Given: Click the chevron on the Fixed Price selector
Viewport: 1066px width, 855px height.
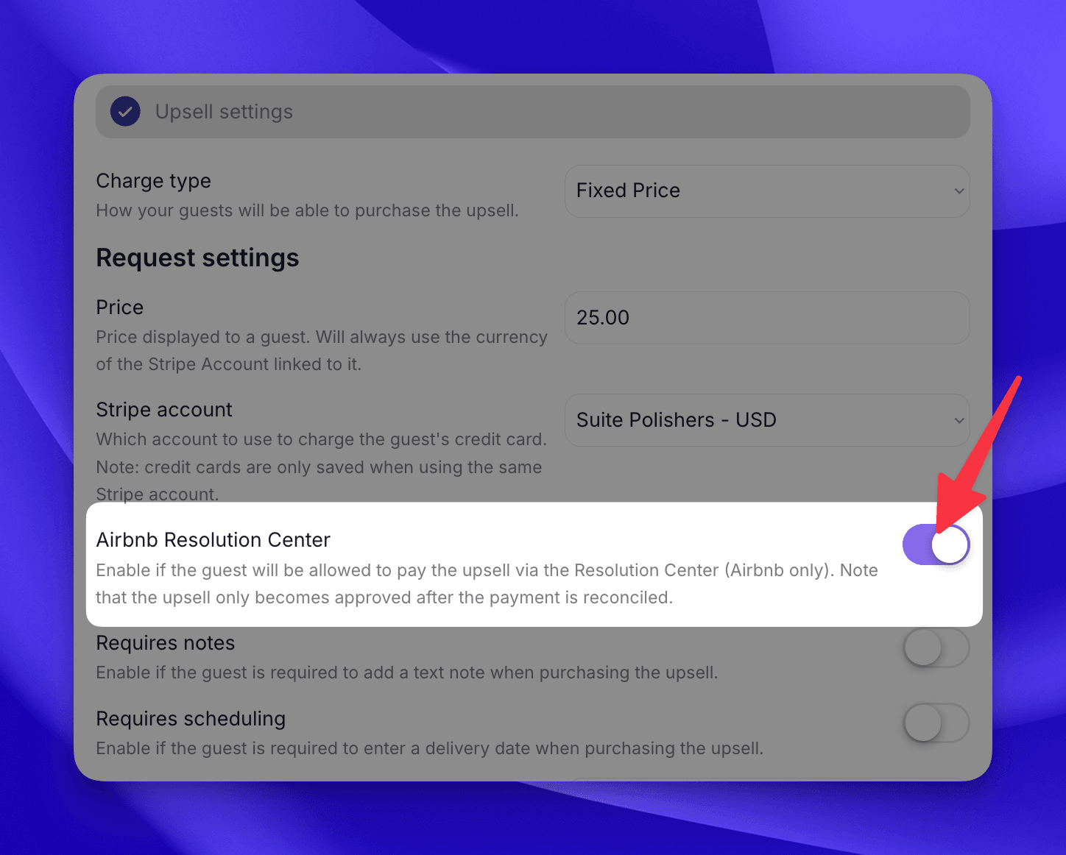Looking at the screenshot, I should coord(959,191).
